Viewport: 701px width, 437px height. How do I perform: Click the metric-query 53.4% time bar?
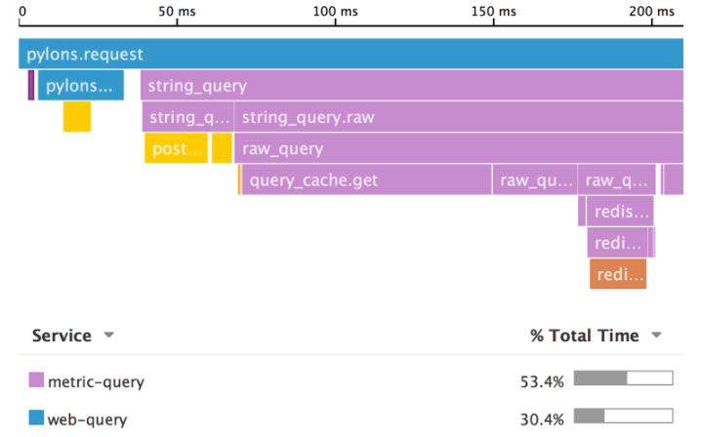pyautogui.click(x=623, y=379)
